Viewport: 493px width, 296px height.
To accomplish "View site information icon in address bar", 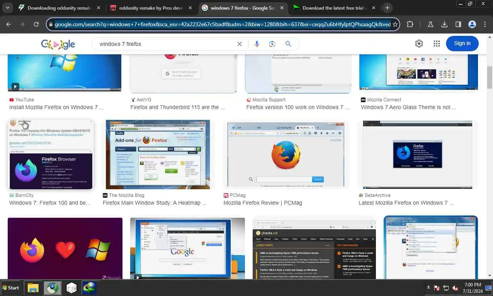I will 50,24.
